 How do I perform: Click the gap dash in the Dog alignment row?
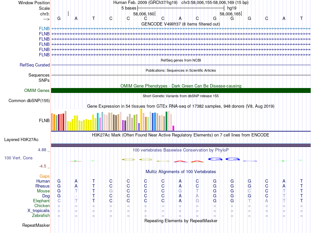(76, 196)
